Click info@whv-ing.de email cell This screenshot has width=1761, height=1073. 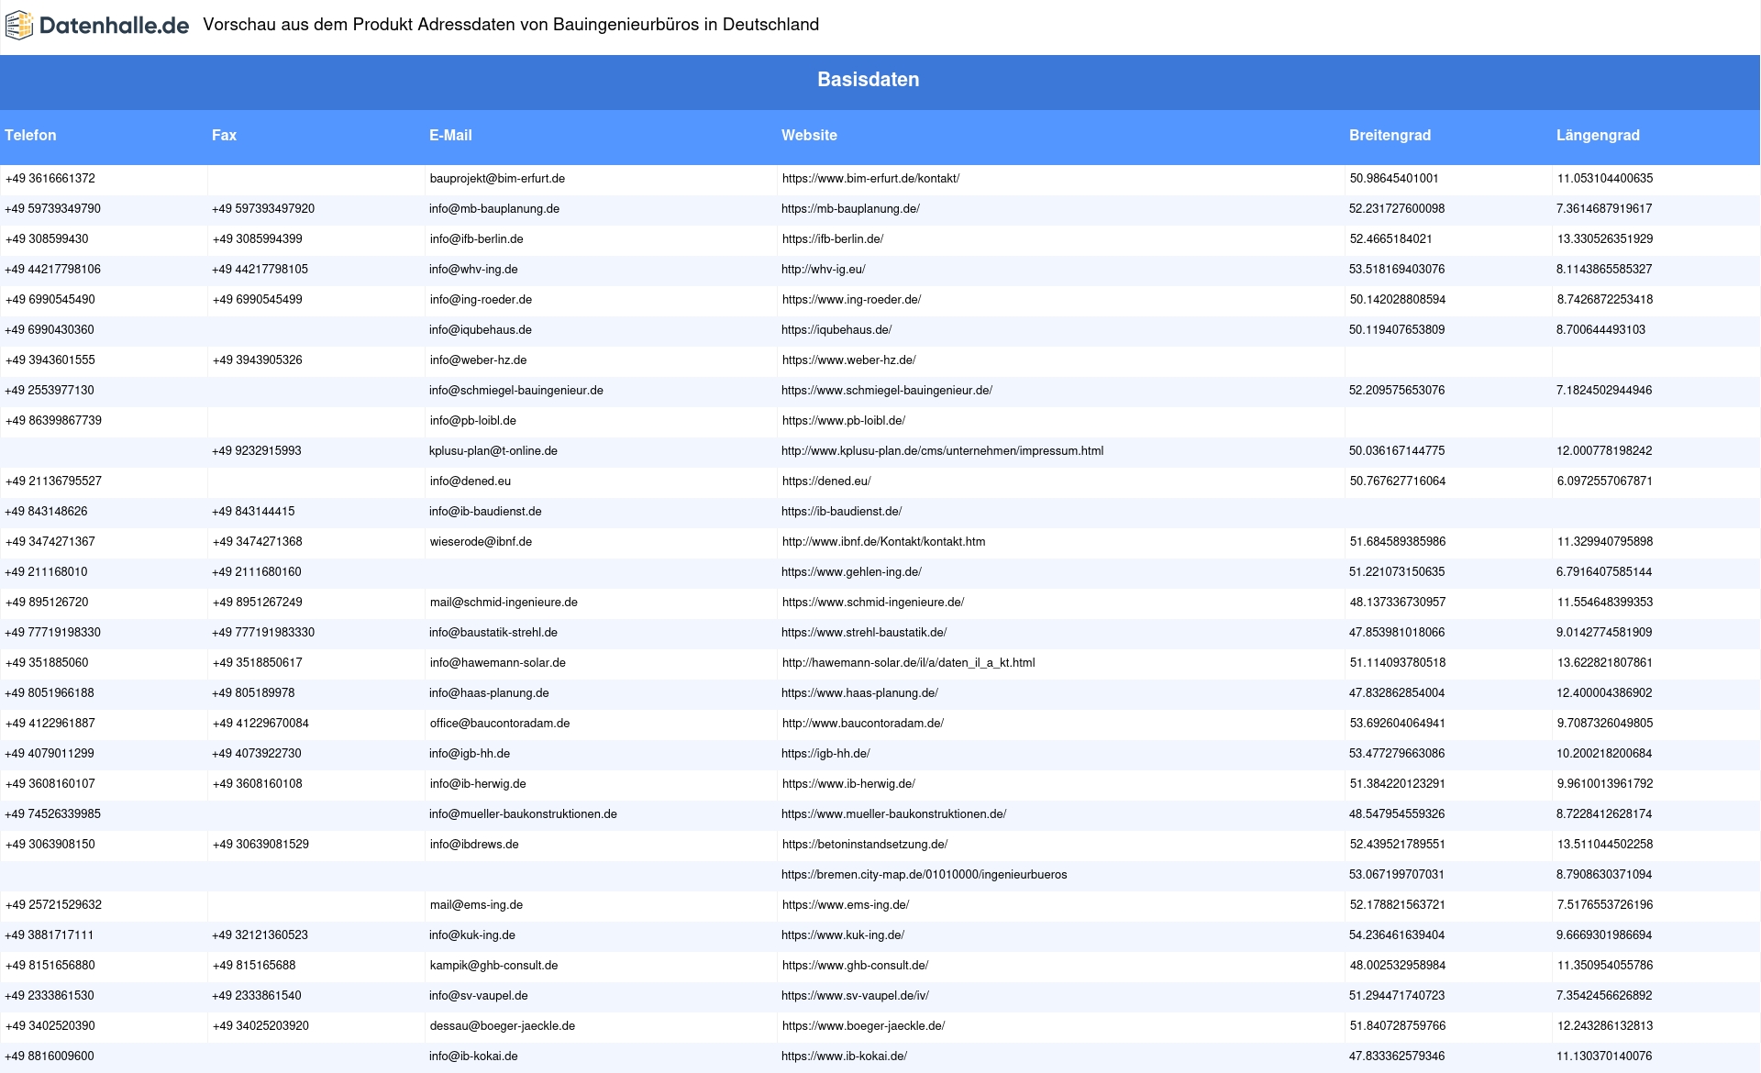[x=473, y=270]
